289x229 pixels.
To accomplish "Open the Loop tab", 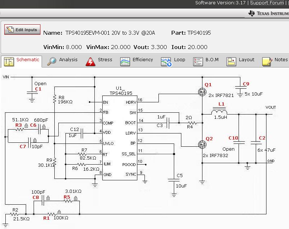I will click(x=173, y=62).
